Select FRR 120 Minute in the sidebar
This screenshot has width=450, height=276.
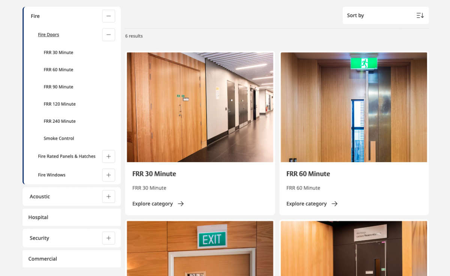click(x=59, y=104)
